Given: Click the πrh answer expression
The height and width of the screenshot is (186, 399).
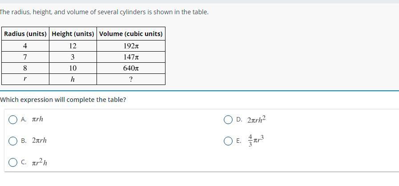Looking at the screenshot, I should coord(38,119).
